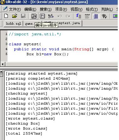Click '[checking Box]' output line

23,123
